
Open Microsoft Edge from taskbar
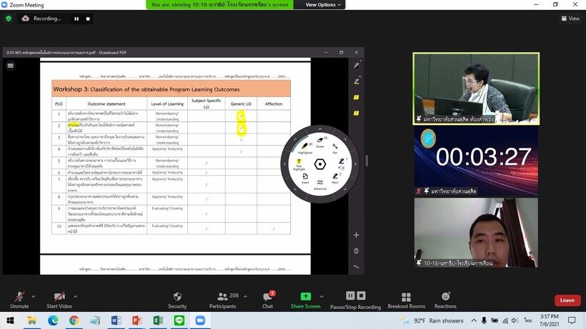point(53,320)
